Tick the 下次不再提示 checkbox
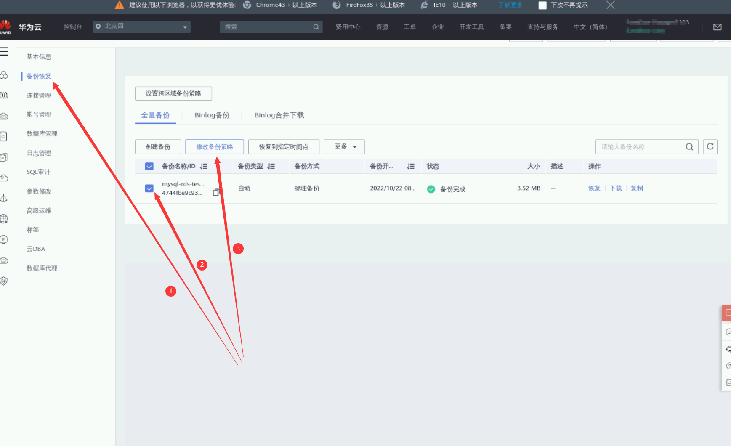The image size is (731, 446). click(542, 5)
